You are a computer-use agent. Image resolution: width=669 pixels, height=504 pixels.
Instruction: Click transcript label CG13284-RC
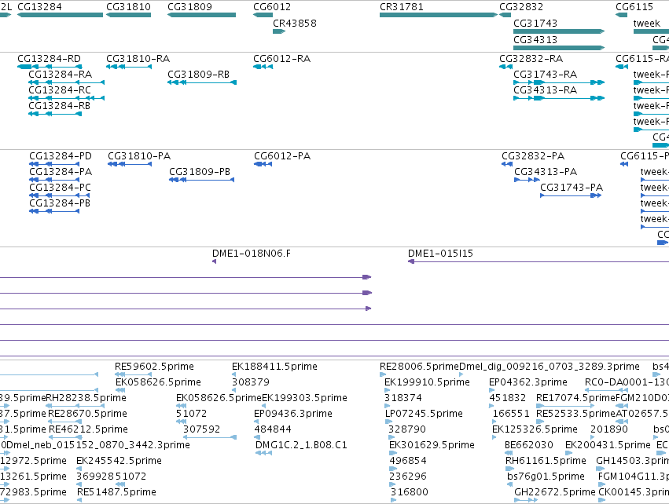[60, 90]
